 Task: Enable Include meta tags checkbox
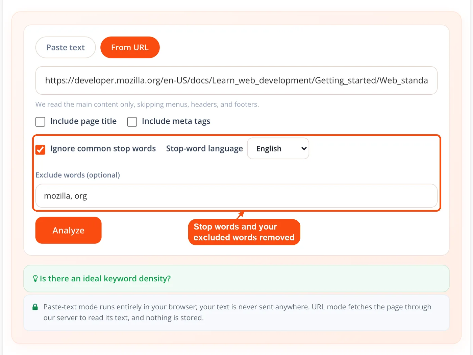(132, 122)
